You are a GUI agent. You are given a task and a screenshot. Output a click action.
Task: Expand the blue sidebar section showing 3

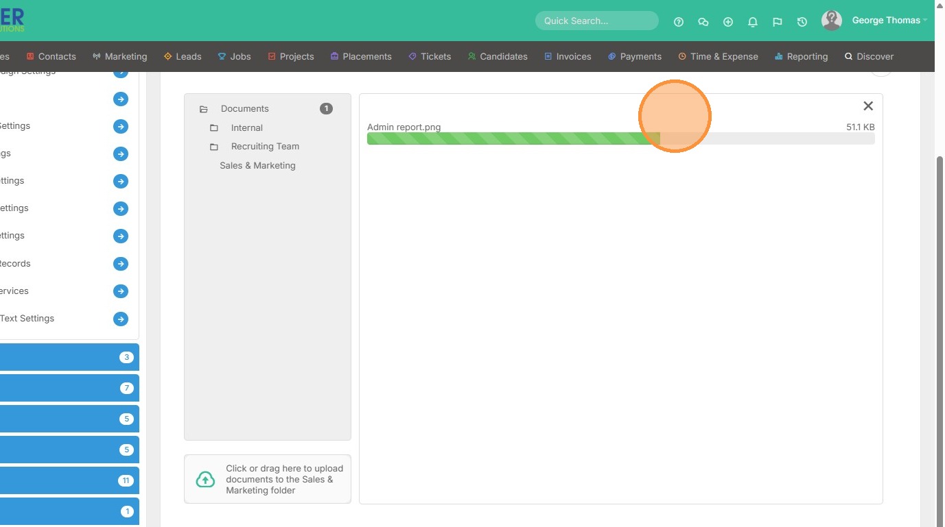point(69,357)
